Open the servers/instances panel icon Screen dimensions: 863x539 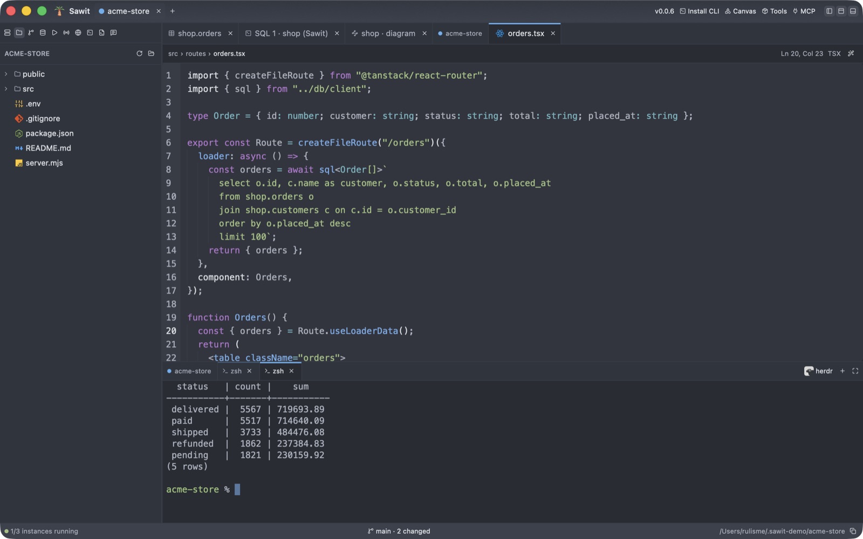coord(7,33)
